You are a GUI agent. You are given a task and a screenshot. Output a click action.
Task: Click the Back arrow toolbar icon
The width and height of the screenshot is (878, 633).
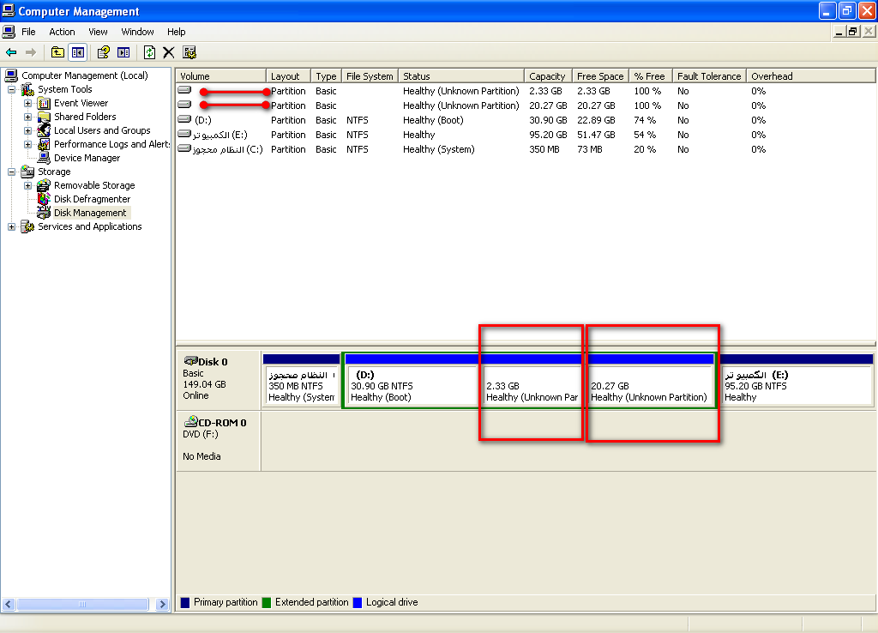coord(11,52)
